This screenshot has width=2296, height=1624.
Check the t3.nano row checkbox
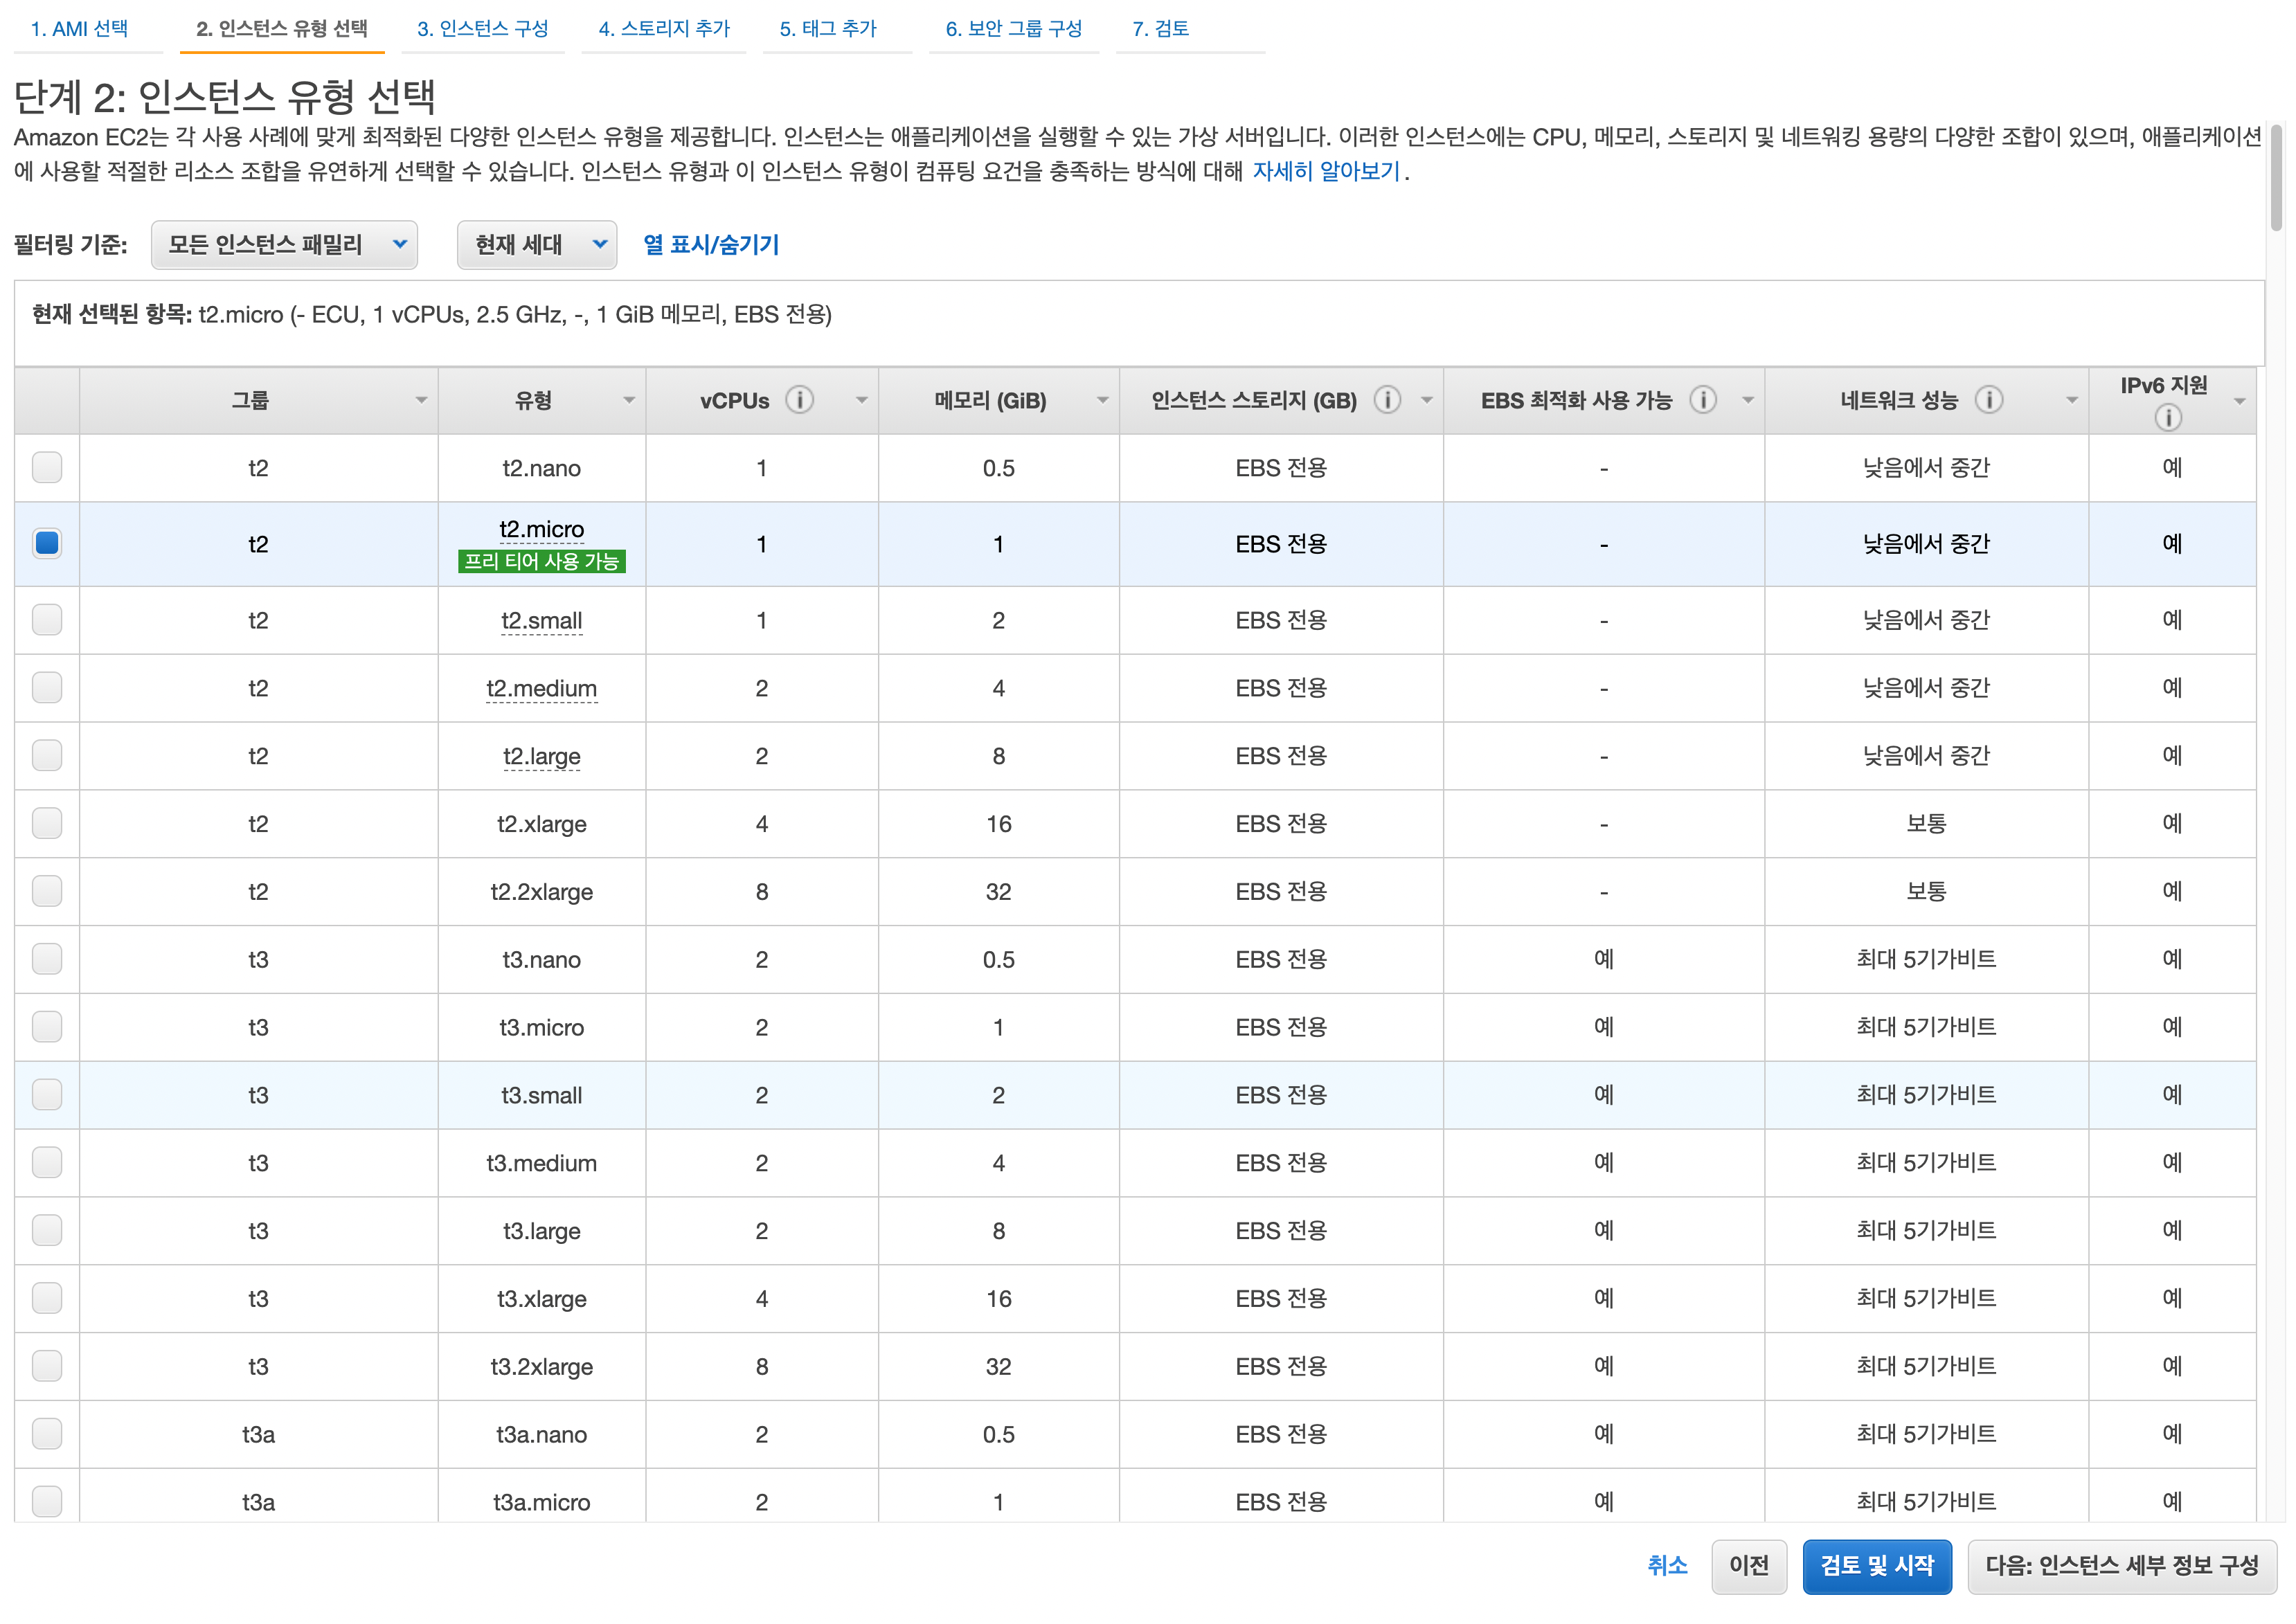click(x=47, y=959)
